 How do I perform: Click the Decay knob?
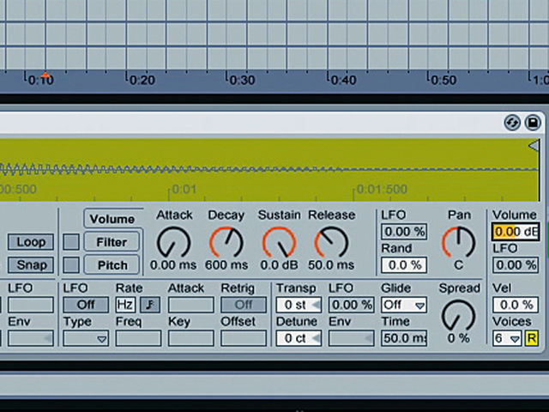[x=226, y=242]
